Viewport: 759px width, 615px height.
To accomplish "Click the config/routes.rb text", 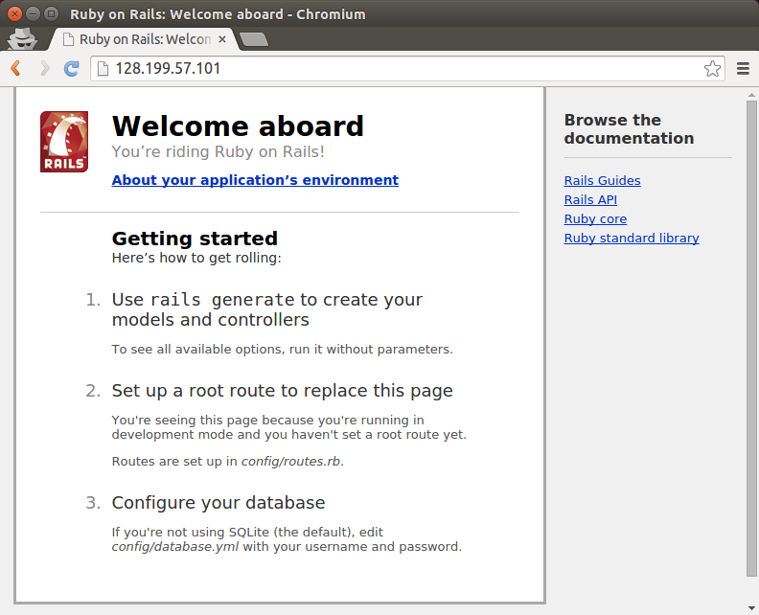I will point(292,461).
